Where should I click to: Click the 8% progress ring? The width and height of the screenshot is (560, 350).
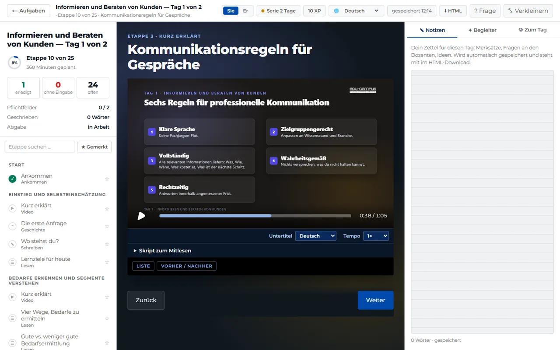(14, 63)
